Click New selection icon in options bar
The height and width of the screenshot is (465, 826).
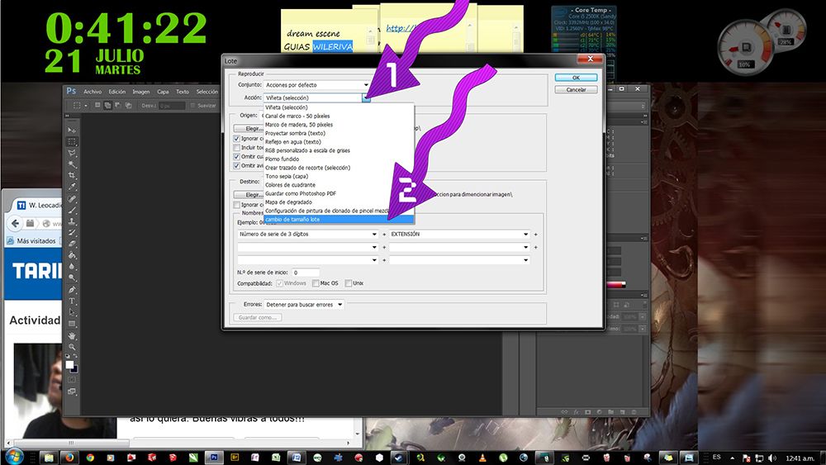97,106
